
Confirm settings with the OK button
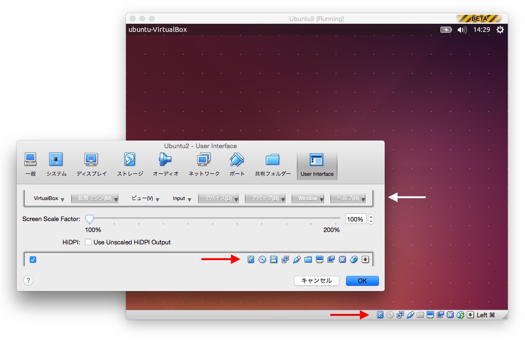click(362, 281)
